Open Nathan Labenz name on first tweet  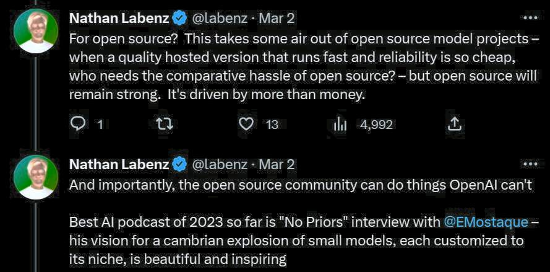click(119, 17)
